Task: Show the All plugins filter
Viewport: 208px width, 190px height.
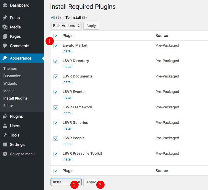Action: [x=53, y=17]
